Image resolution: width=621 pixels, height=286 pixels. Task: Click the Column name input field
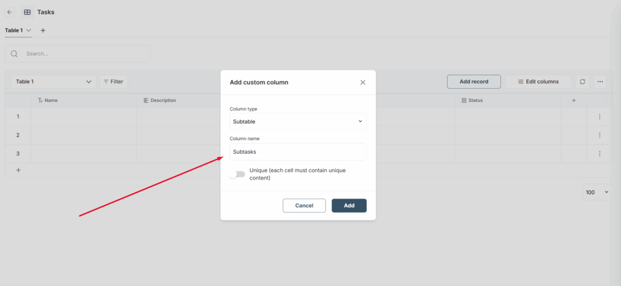point(298,152)
